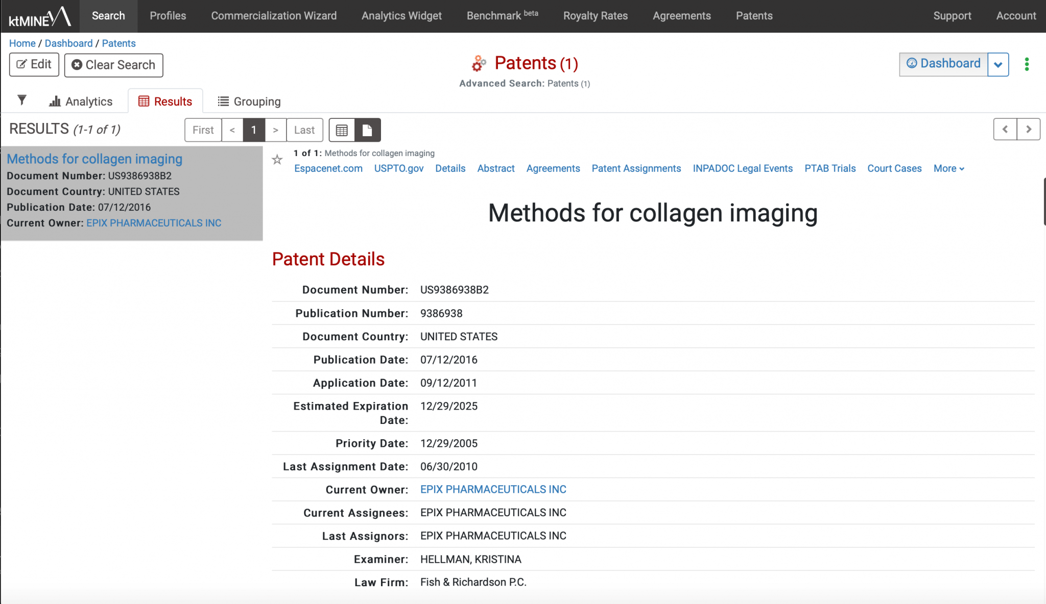Open the Grouping tab
This screenshot has height=604, width=1046.
(x=249, y=102)
